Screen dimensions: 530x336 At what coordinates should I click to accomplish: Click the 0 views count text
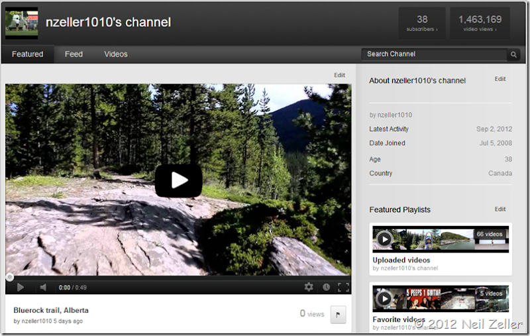pos(312,313)
